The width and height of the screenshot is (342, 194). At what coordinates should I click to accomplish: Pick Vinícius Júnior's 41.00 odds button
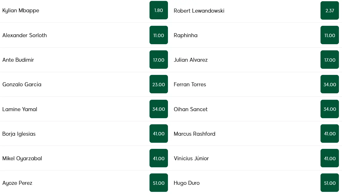coord(329,158)
